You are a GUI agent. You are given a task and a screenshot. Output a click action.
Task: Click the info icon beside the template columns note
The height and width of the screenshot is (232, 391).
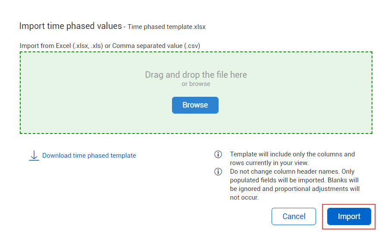click(218, 154)
